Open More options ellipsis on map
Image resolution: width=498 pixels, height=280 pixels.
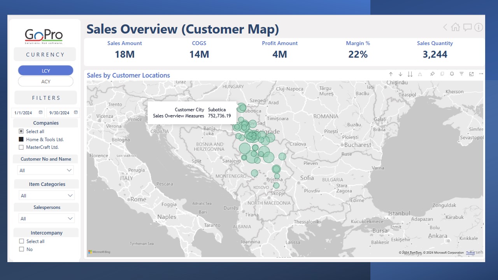[481, 74]
